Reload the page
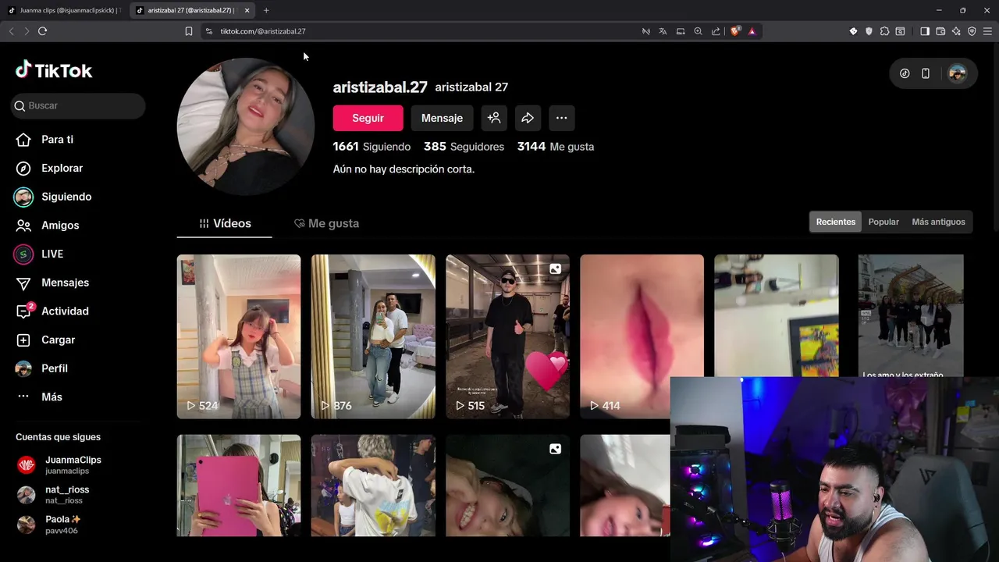The height and width of the screenshot is (562, 999). tap(43, 31)
